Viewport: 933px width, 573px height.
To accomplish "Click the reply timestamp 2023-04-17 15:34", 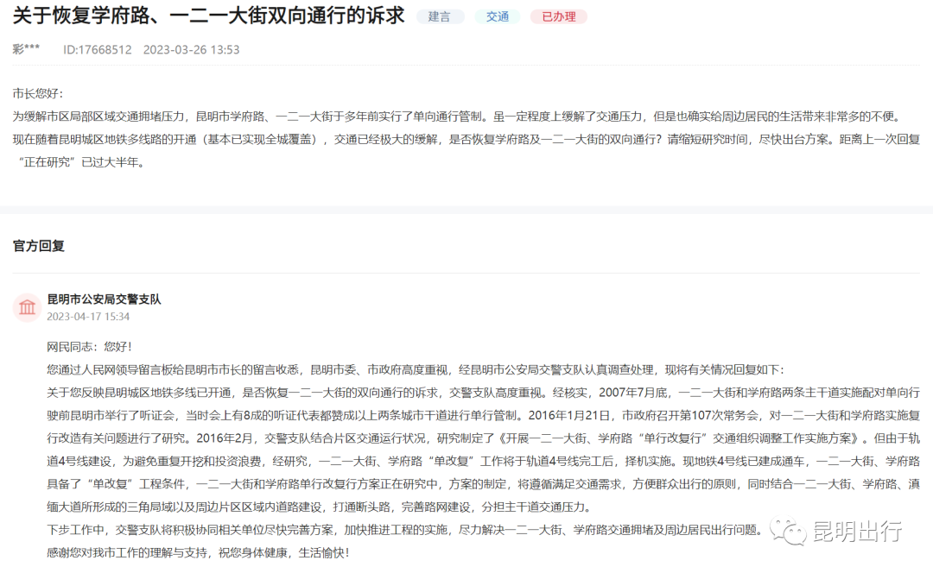I will (88, 317).
